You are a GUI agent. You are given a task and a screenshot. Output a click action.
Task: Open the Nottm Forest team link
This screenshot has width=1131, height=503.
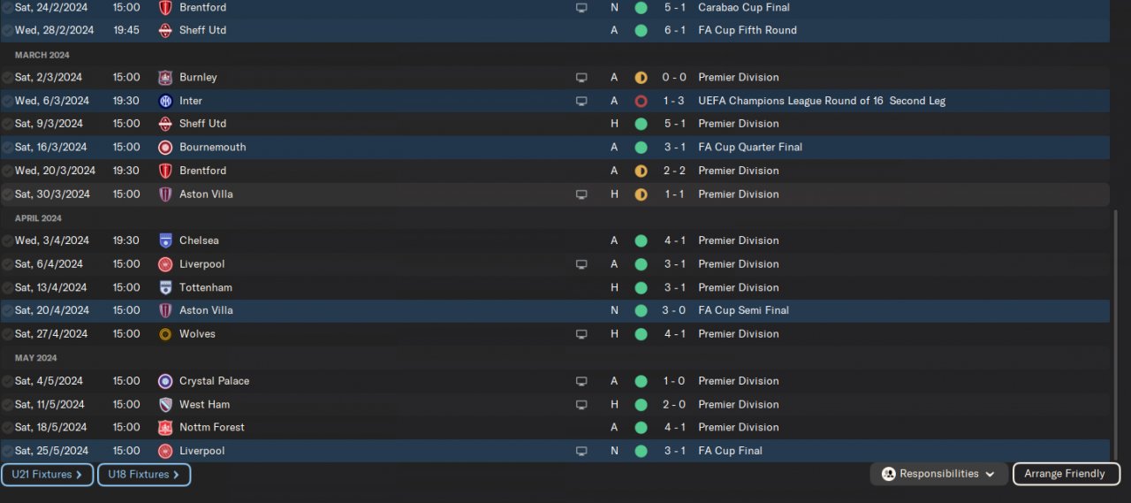[x=212, y=428]
